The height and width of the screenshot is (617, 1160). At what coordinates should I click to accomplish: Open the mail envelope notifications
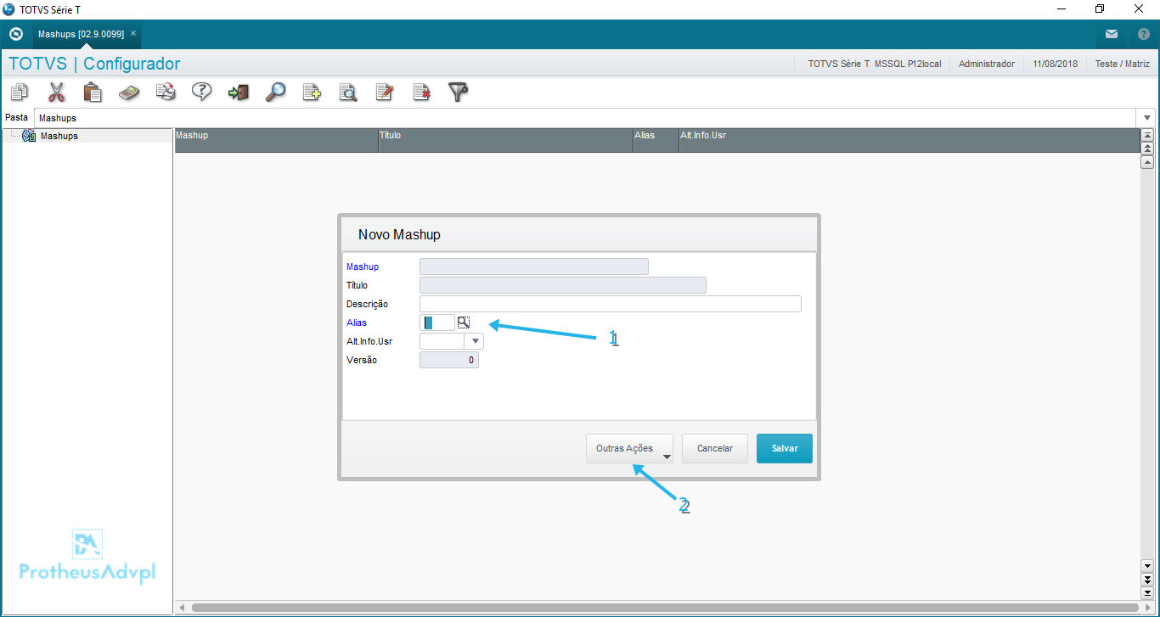click(x=1112, y=34)
